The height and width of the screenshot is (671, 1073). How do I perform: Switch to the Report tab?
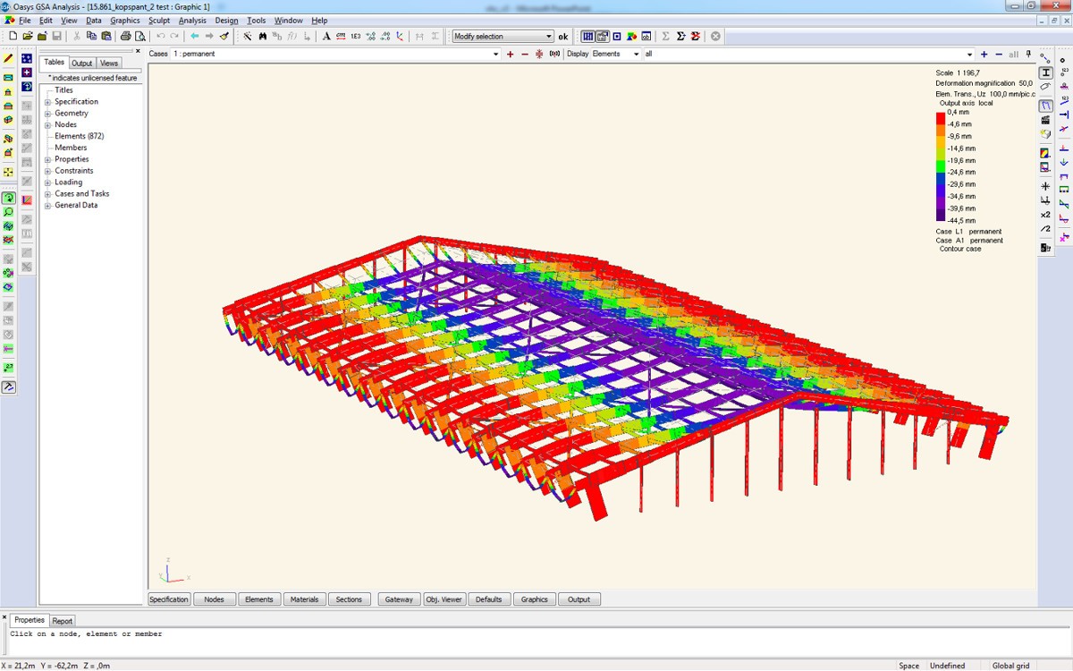pos(62,621)
